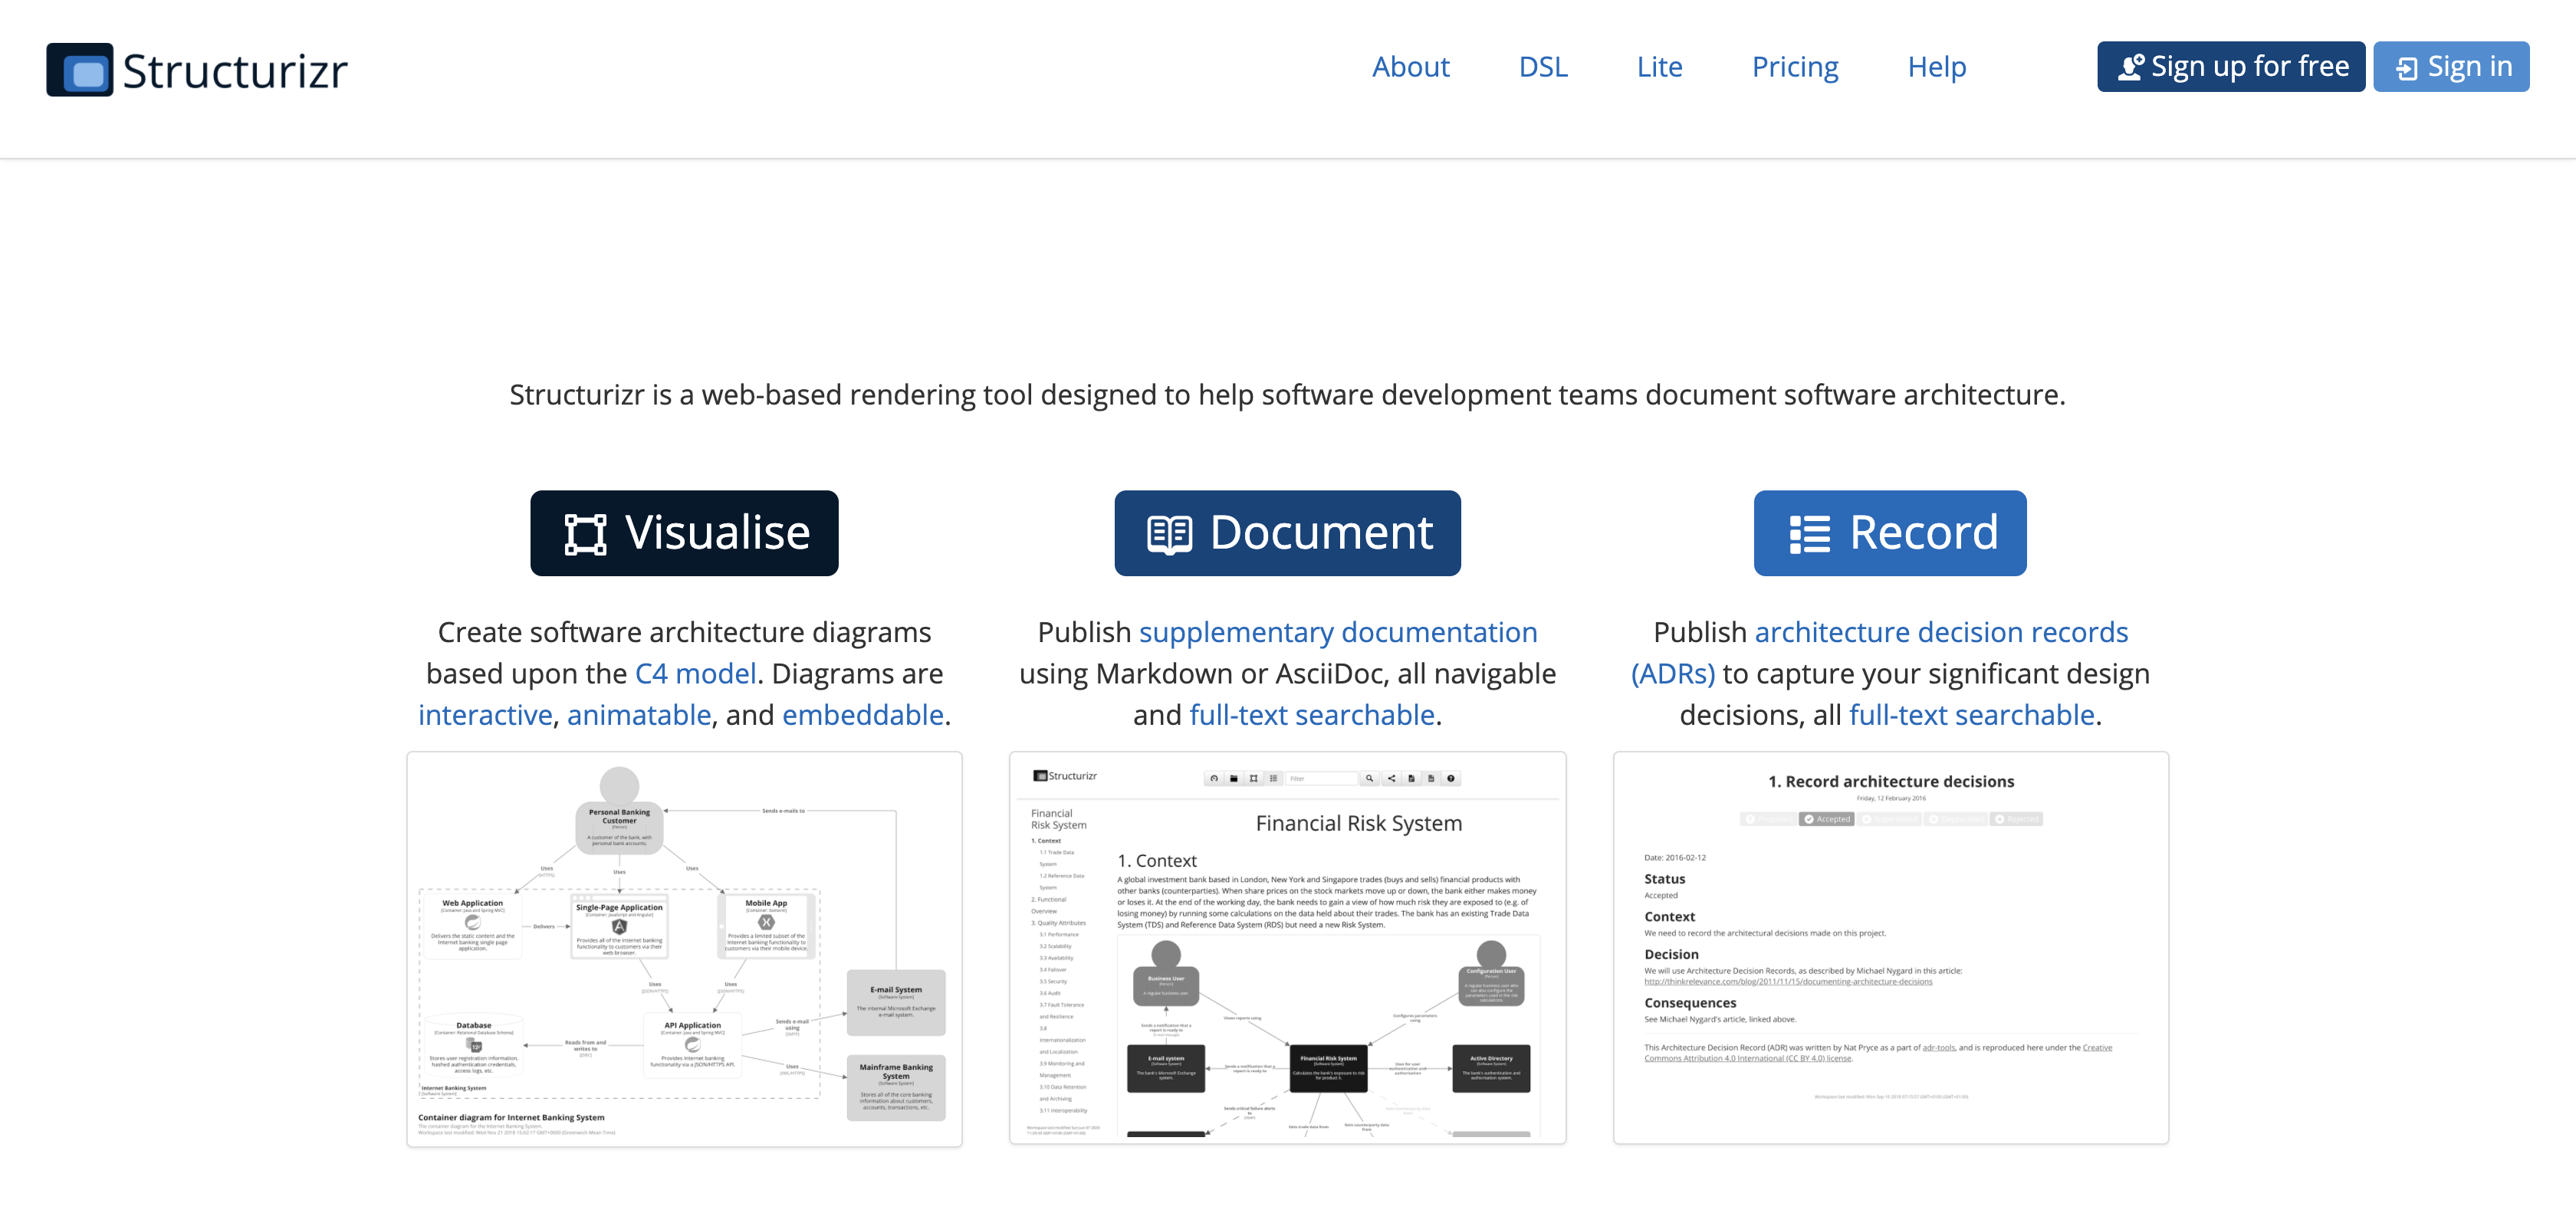Open supplementary documentation link

pyautogui.click(x=1338, y=632)
